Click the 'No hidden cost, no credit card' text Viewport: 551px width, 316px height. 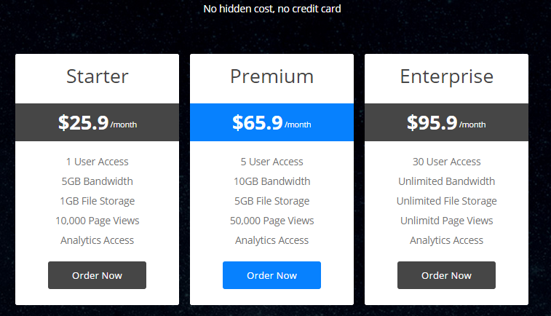(272, 9)
